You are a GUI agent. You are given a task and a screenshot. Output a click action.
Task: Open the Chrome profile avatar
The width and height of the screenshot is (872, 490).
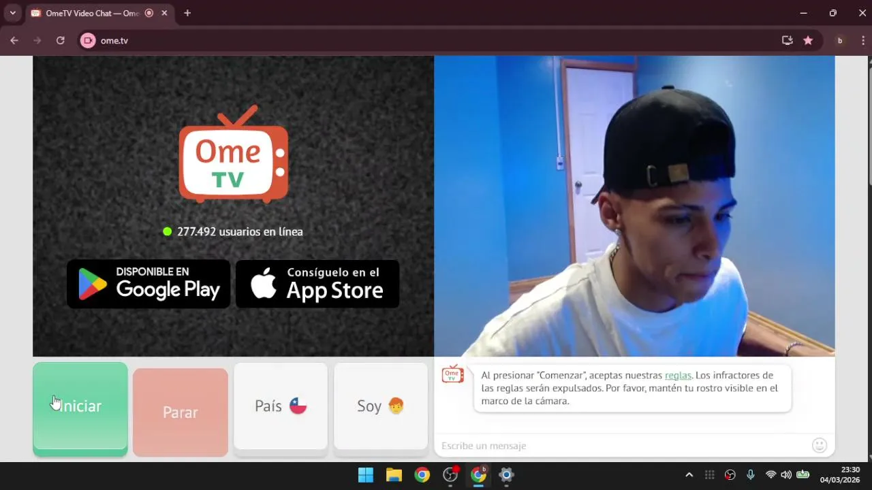pos(839,41)
